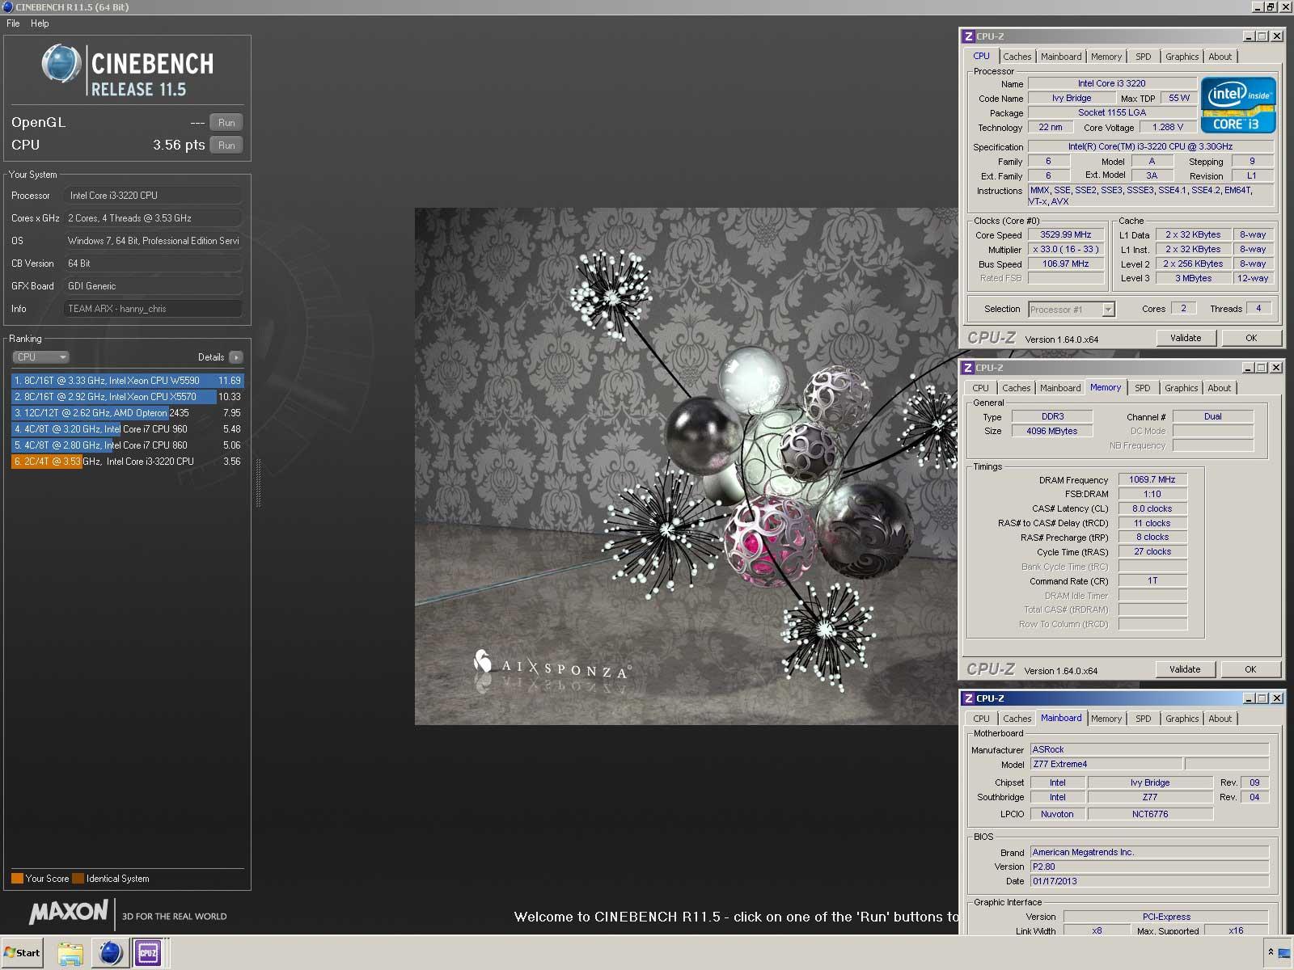Click the Cinebench logo sphere icon

(61, 64)
